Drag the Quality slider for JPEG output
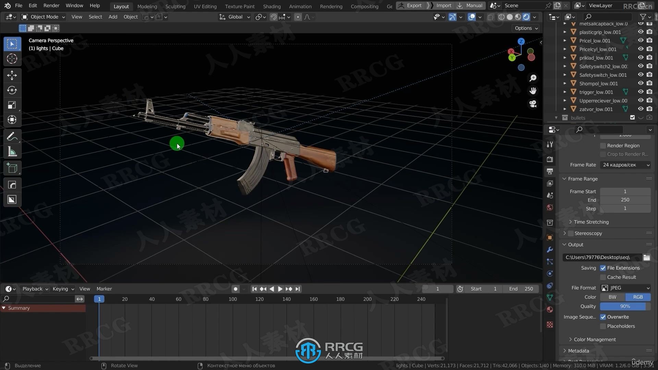 tap(625, 306)
